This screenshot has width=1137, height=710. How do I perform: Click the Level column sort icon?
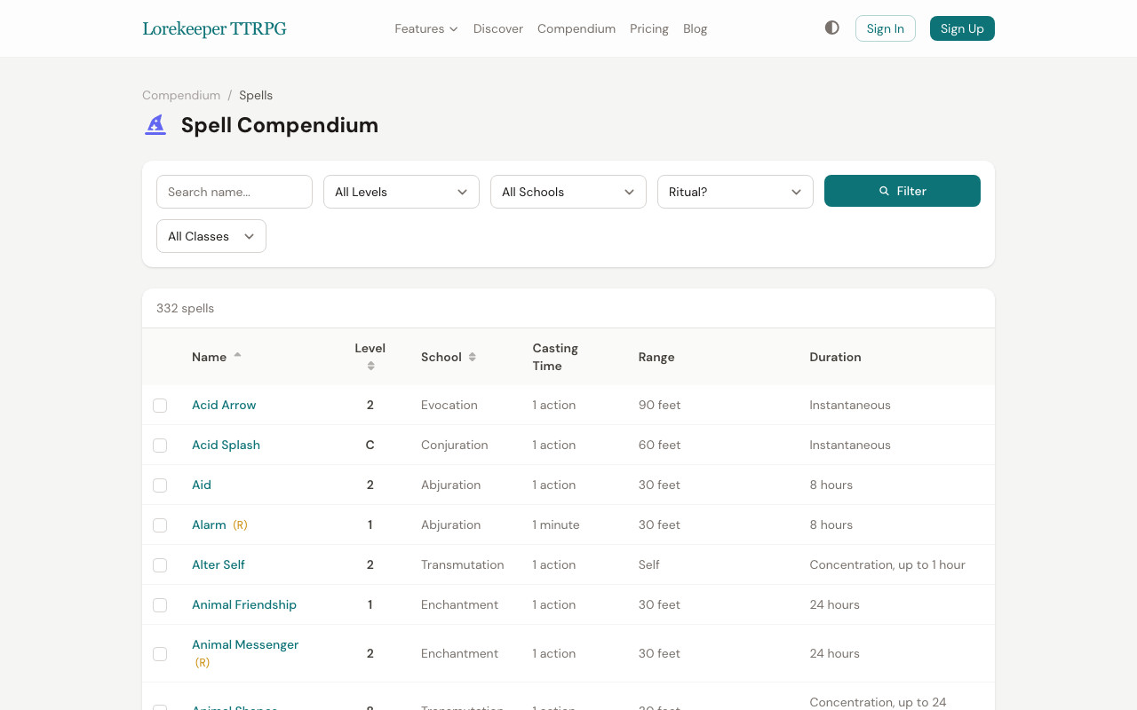coord(370,364)
